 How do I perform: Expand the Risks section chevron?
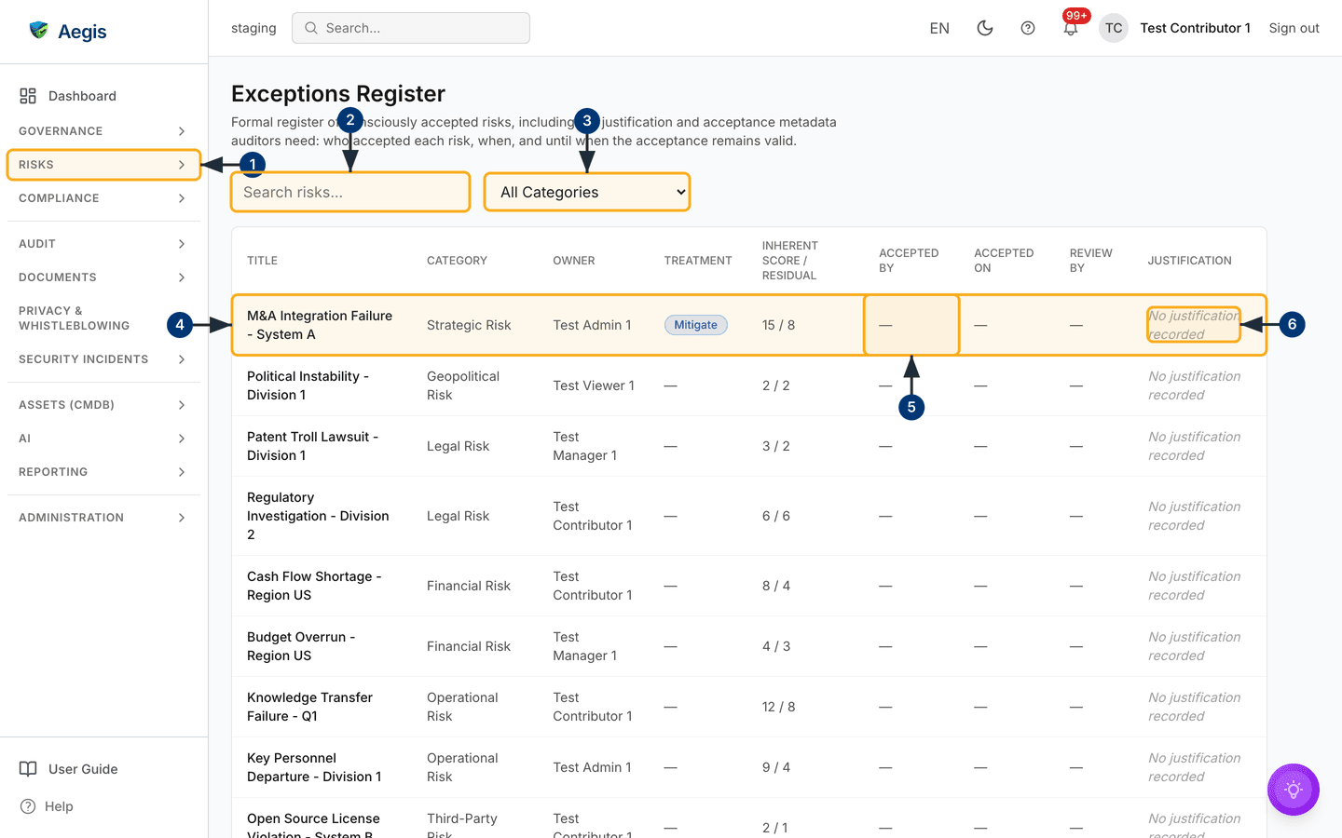[x=182, y=165]
